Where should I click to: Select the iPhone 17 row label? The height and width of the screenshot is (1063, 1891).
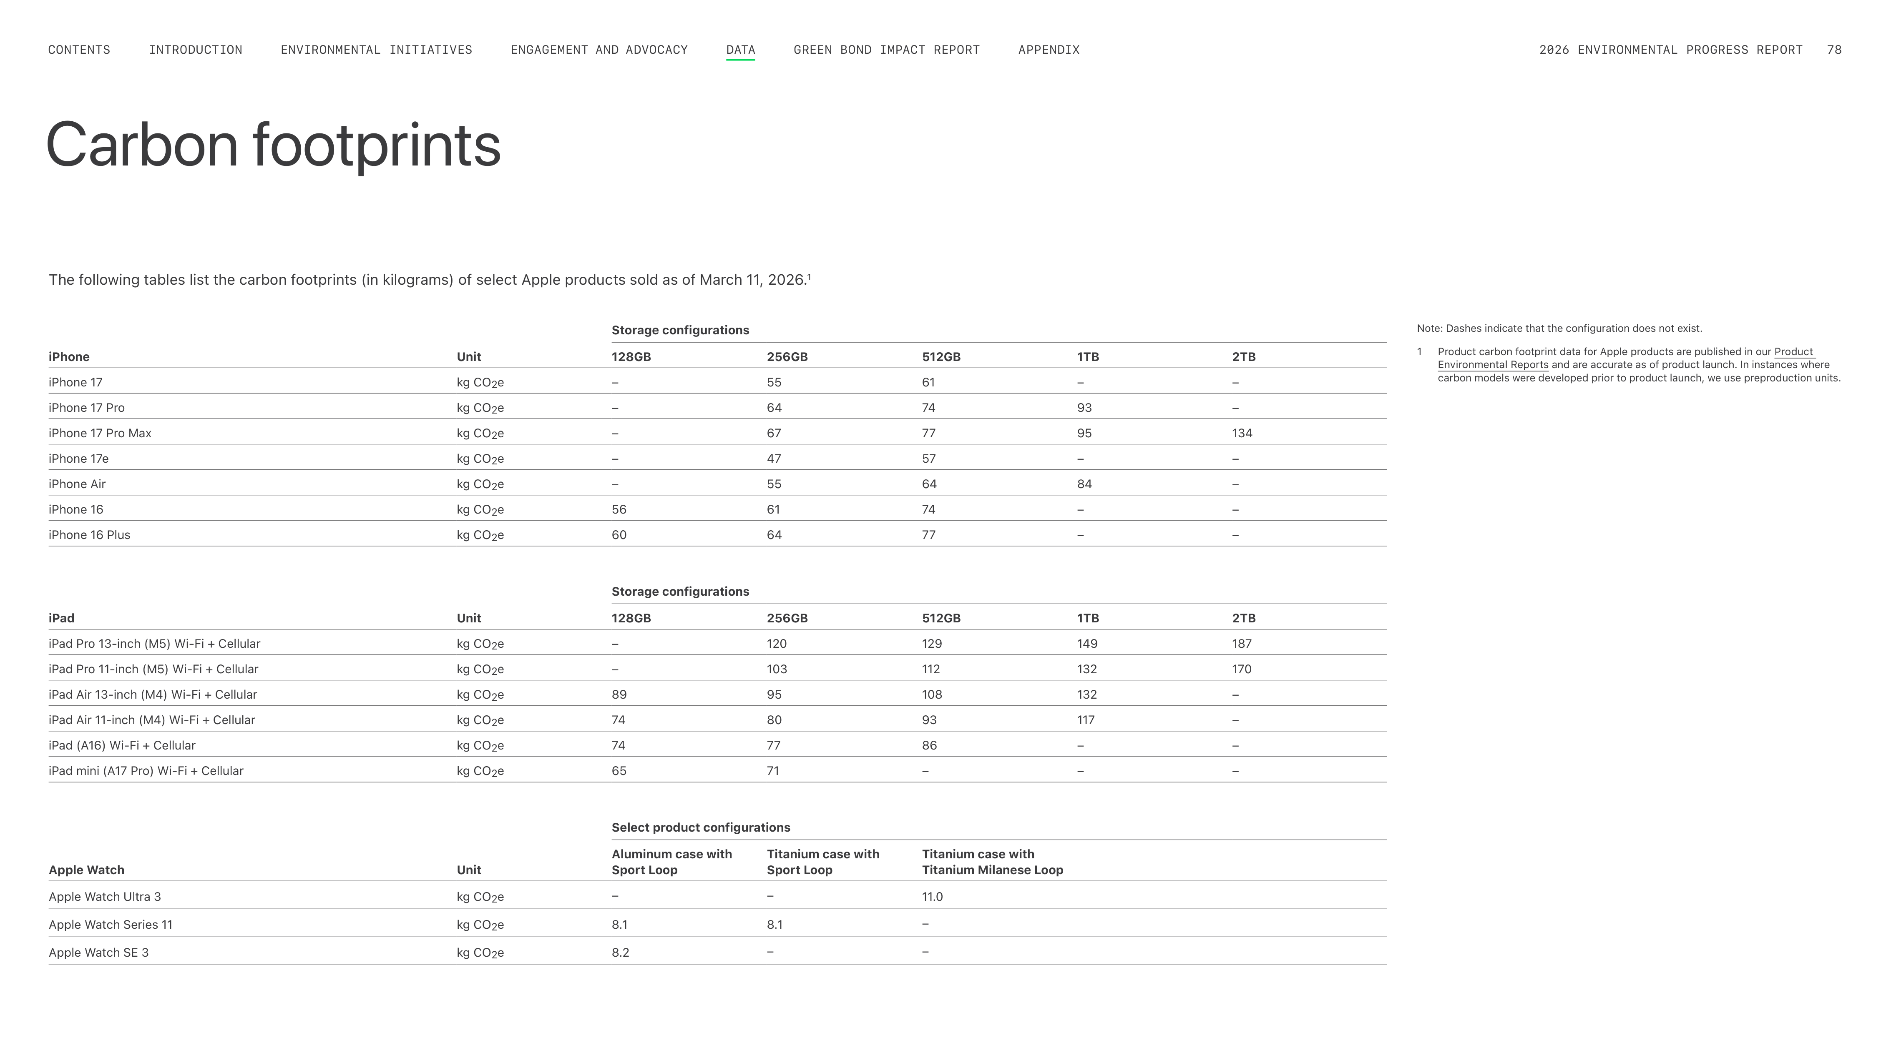click(75, 382)
